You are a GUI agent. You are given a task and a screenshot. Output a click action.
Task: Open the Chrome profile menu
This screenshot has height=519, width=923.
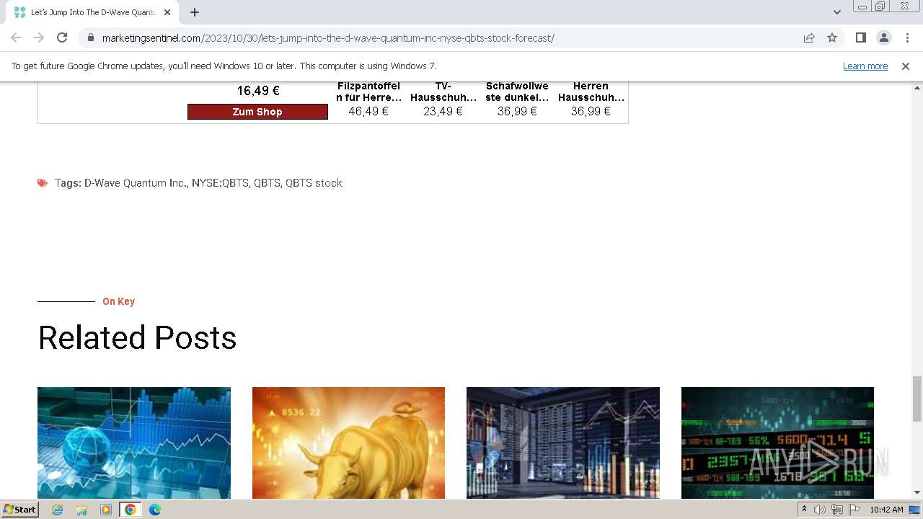pos(883,37)
